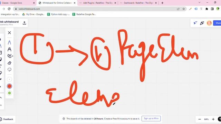Select the Highlighter tool

tap(9, 49)
